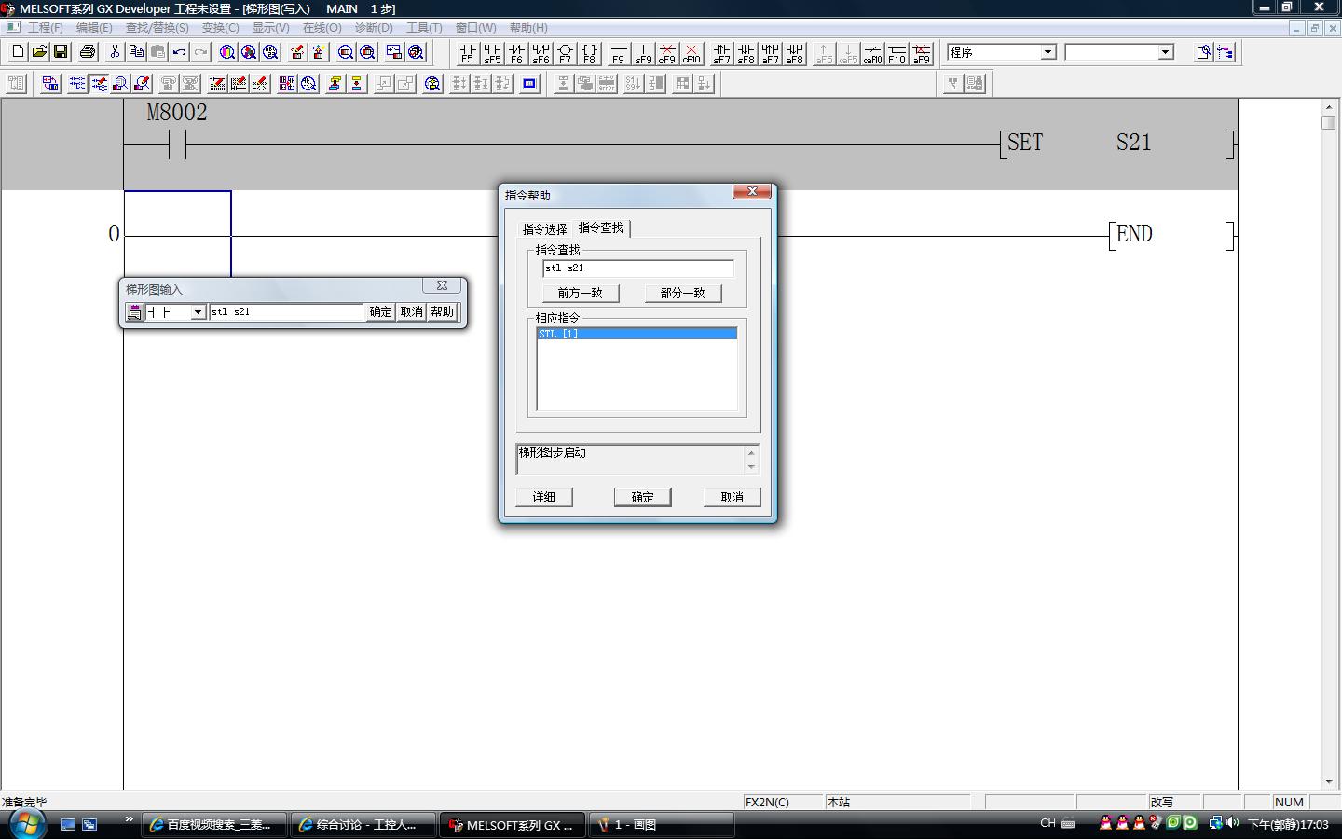Insert an output coil with F7
Image resolution: width=1342 pixels, height=839 pixels.
click(565, 53)
